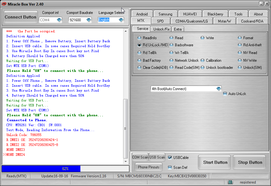Open the Extra sub-tab
Viewport: 271px width, 186px height.
tap(178, 29)
